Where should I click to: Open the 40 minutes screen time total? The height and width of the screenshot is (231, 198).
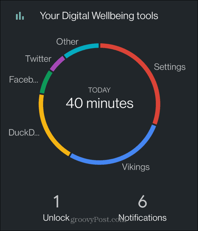coord(100,103)
